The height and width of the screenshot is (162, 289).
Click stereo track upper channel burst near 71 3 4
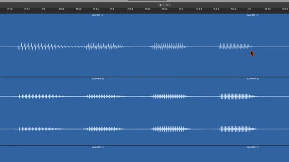[x=170, y=96]
